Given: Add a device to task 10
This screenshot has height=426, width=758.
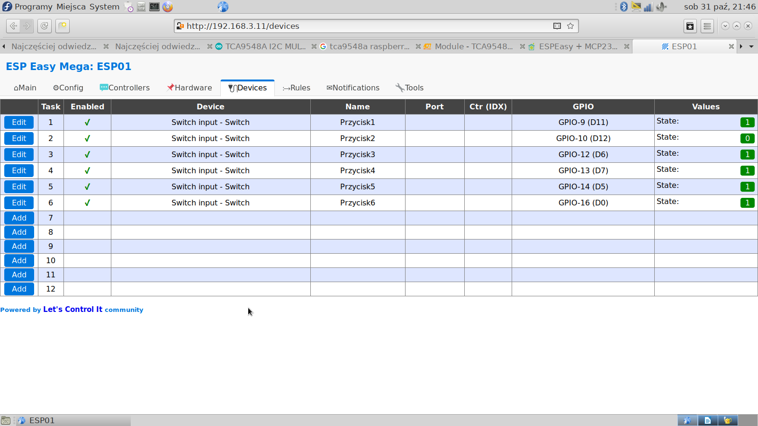Looking at the screenshot, I should pos(19,260).
